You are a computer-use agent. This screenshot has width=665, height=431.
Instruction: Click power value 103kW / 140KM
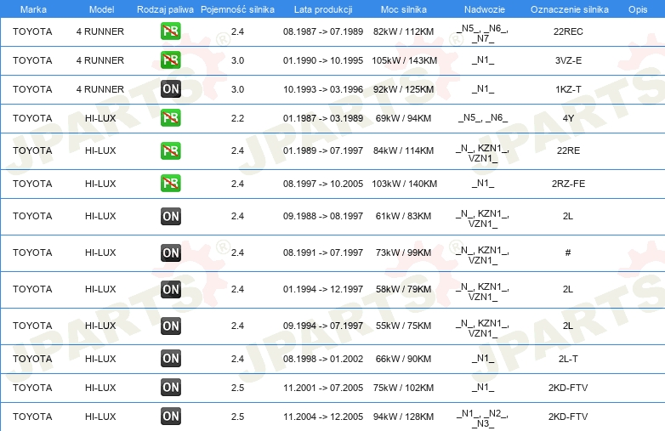(404, 184)
